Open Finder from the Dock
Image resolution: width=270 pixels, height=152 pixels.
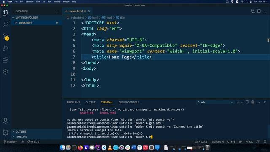tap(62, 148)
